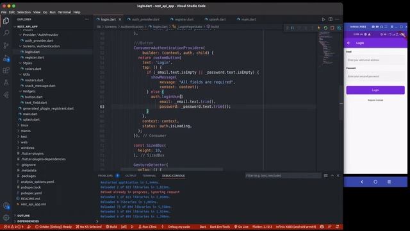Close the bottom panel

(x=338, y=175)
